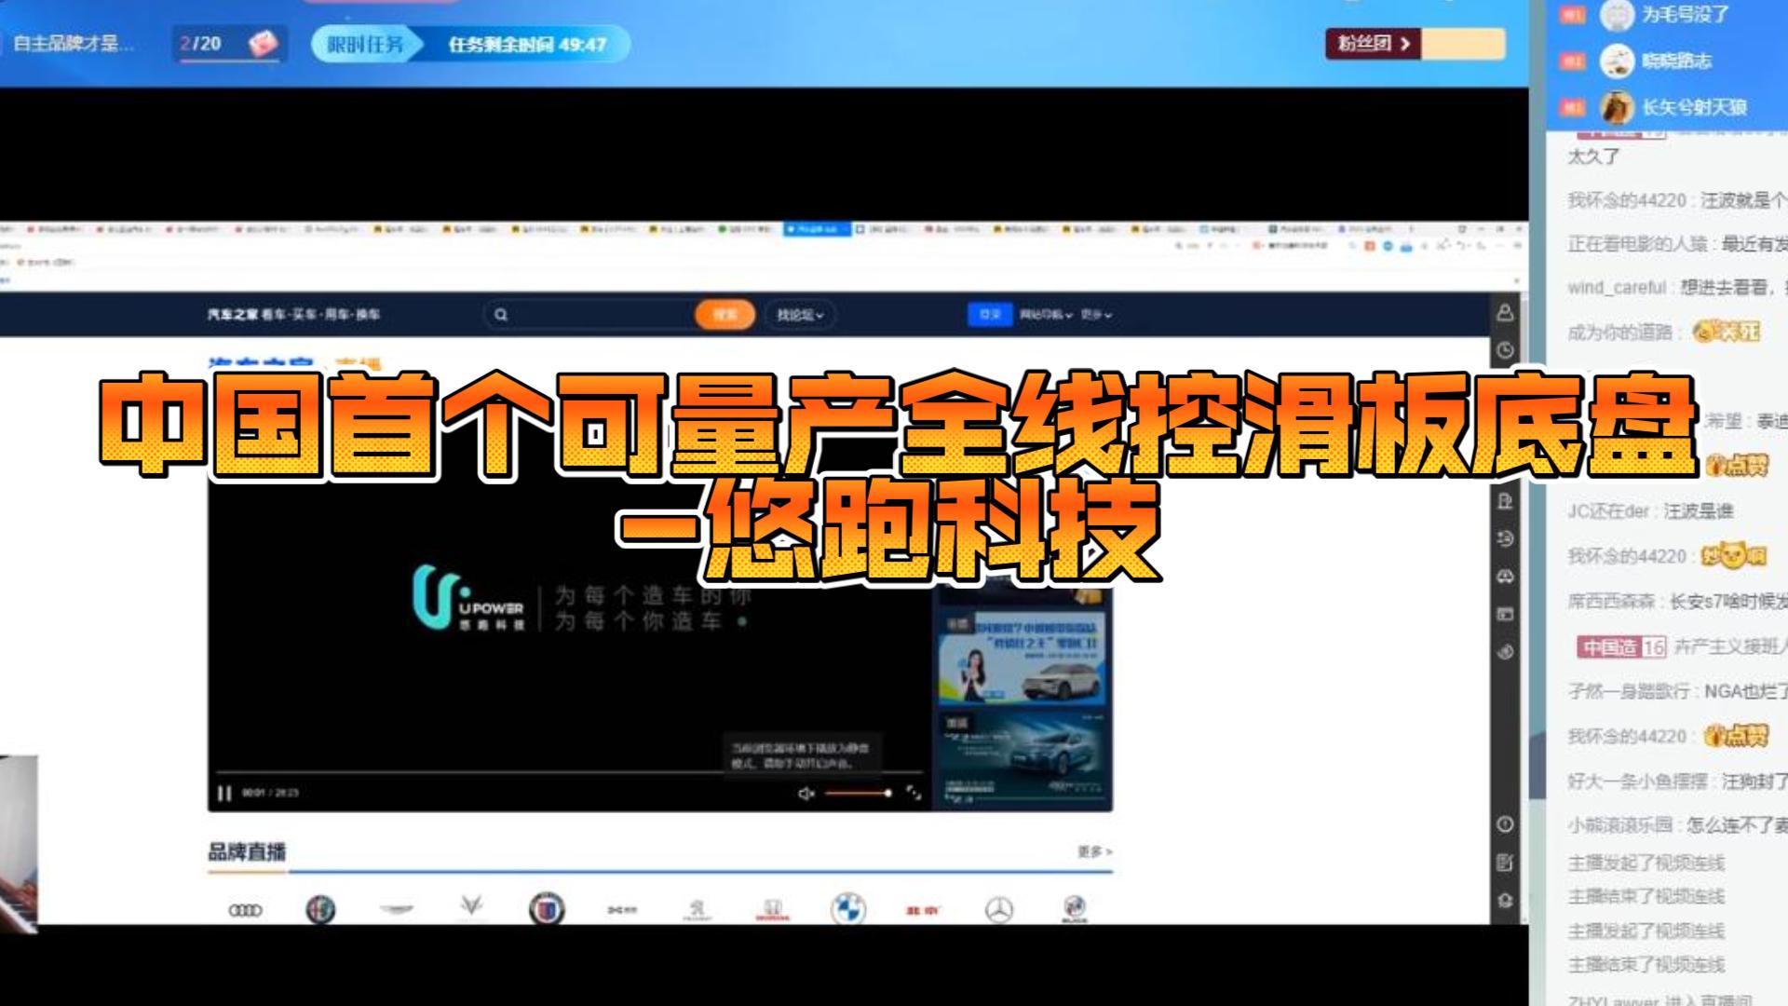Click the 中国造 16 fan badge
Viewport: 1788px width, 1006px height.
[x=1621, y=646]
